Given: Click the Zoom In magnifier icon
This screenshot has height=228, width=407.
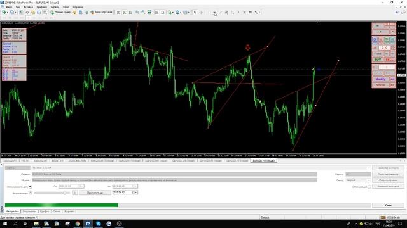Looking at the screenshot, I should pyautogui.click(x=137, y=12).
